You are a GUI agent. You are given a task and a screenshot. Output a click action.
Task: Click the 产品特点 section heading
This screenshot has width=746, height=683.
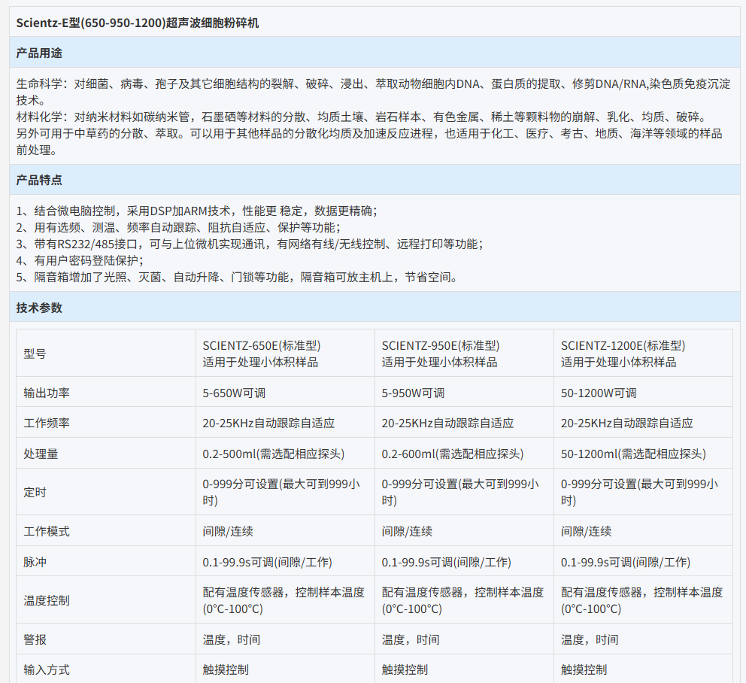point(39,180)
